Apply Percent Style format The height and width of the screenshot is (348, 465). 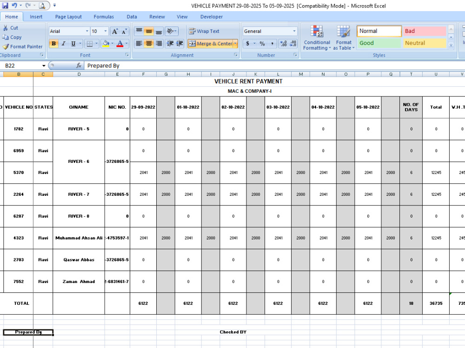[x=262, y=44]
